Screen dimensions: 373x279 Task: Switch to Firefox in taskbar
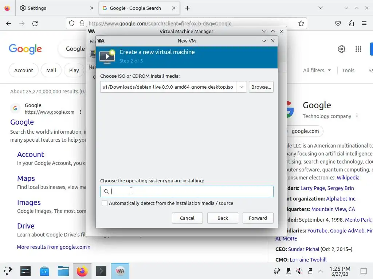pos(82,271)
